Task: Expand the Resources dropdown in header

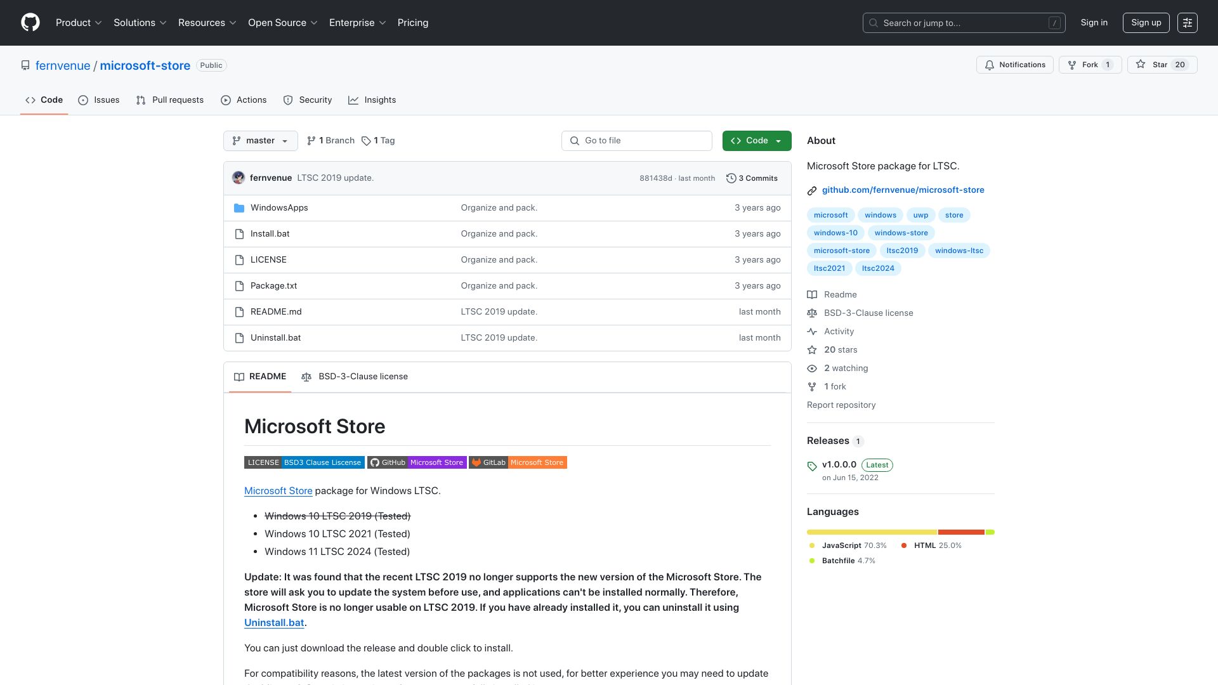Action: [207, 23]
